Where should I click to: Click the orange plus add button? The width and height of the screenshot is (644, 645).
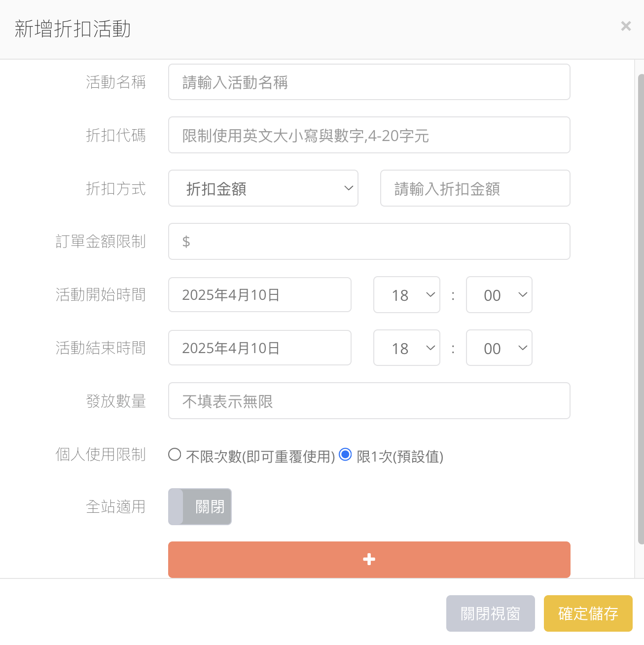[x=369, y=559]
